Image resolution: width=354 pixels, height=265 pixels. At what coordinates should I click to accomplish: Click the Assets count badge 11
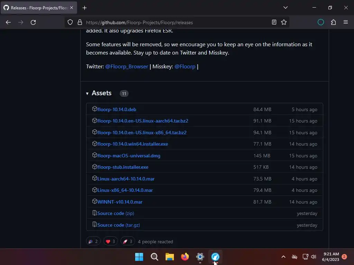pos(124,94)
